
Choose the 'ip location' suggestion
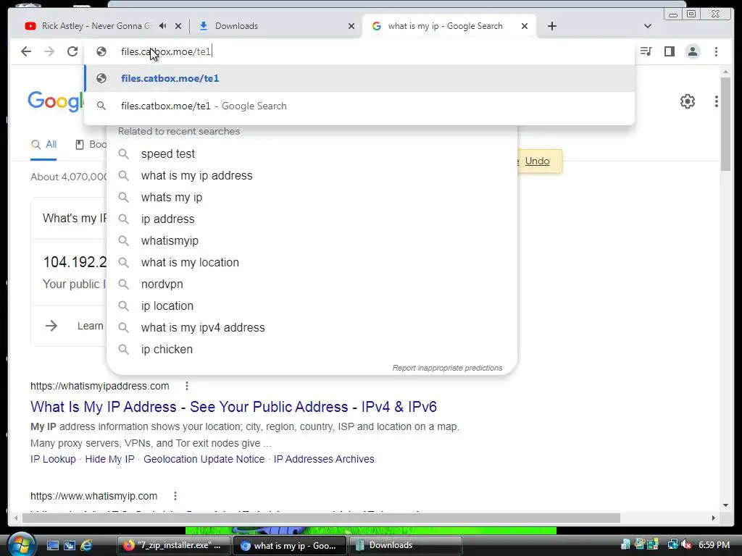tap(312, 306)
